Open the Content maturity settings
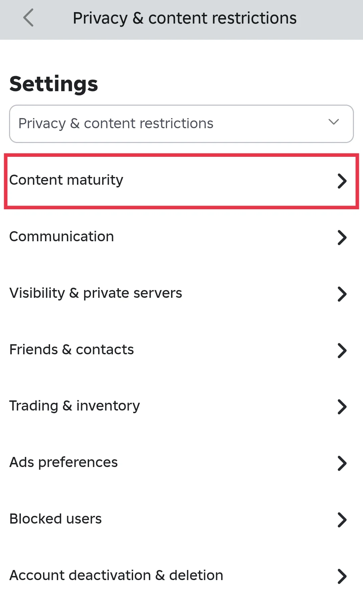The image size is (363, 607). point(66,180)
